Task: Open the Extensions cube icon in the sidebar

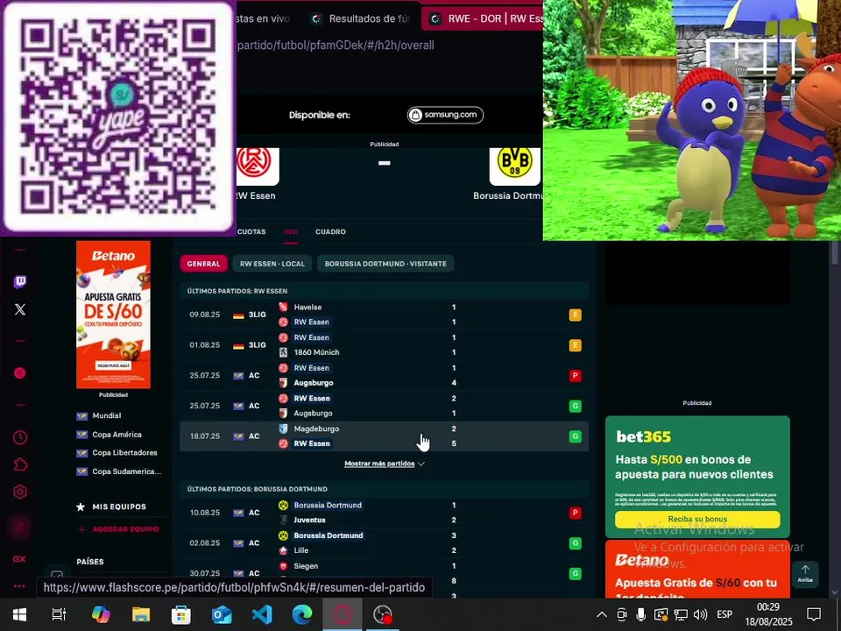Action: pos(20,464)
